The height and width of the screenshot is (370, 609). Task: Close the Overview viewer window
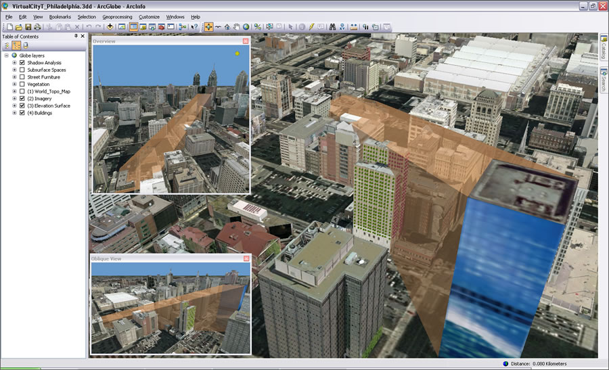(x=246, y=41)
